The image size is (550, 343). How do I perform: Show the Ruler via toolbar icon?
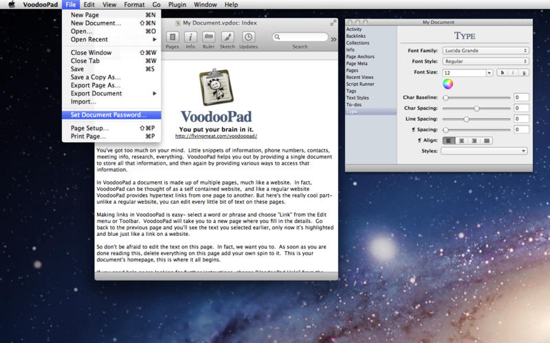(209, 37)
